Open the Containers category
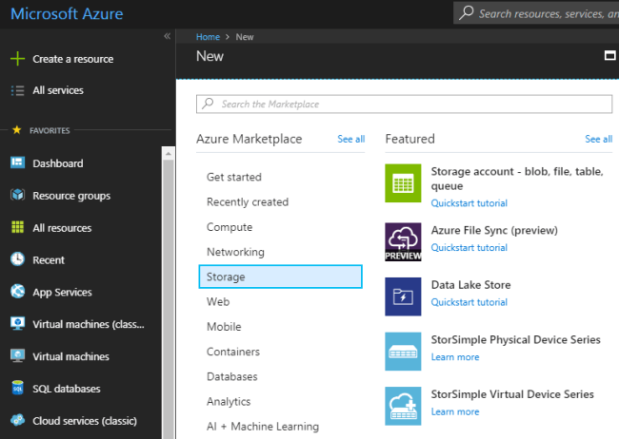 (x=233, y=352)
